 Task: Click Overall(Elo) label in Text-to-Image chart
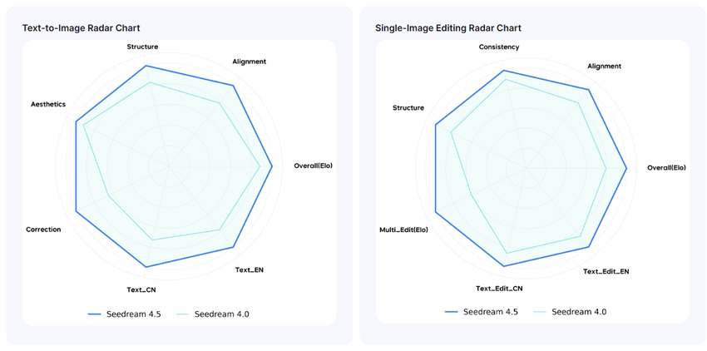pos(313,166)
